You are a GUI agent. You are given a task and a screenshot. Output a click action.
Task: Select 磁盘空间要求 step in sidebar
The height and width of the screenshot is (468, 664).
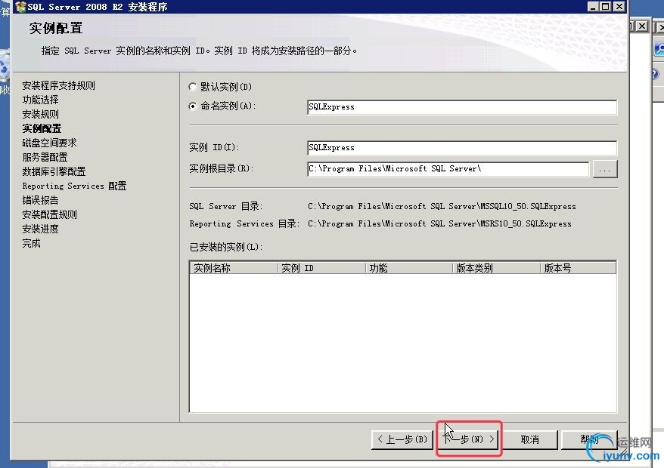49,143
